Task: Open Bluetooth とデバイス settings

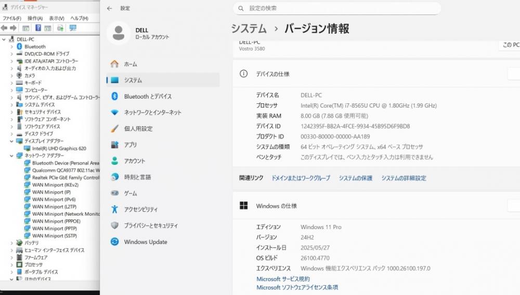Action: pos(162,97)
